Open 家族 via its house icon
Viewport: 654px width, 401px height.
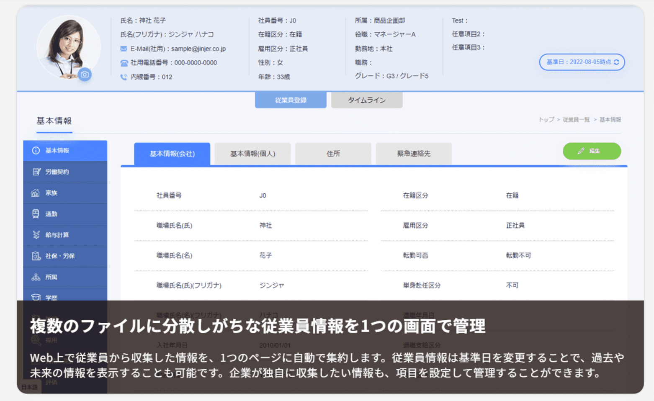point(36,193)
